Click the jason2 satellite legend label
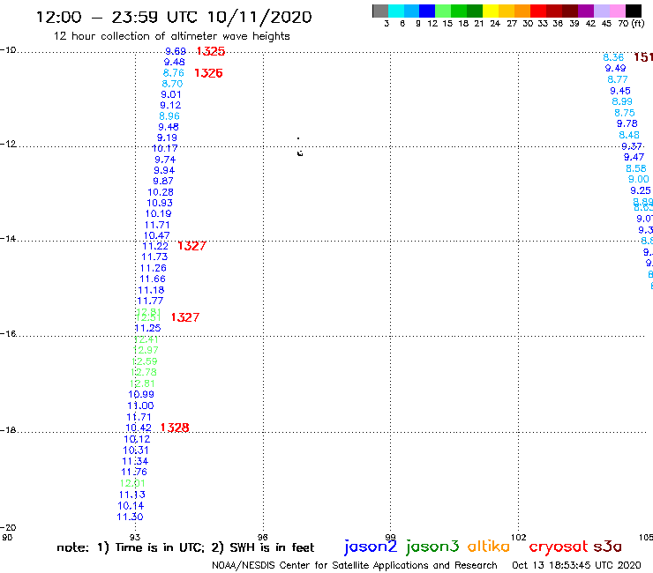Viewport: 653px width, 573px height. pos(371,547)
